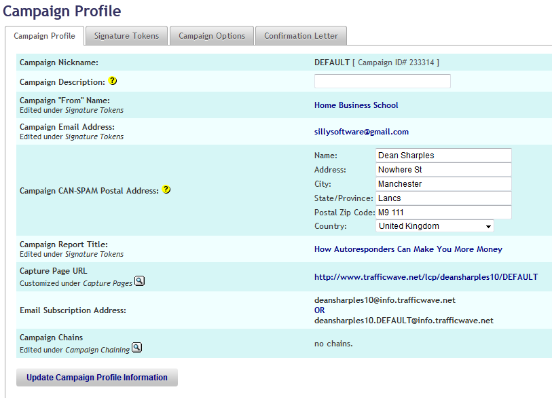Viewport: 552px width, 398px height.
Task: Click help icon beside Campaign Description
Action: [113, 82]
